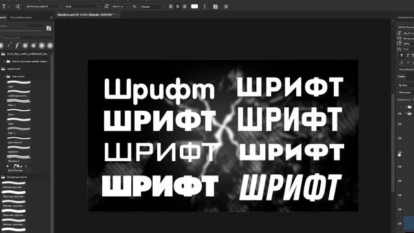Toggle Faux Bold in Character panel
The width and height of the screenshot is (414, 233).
[402, 56]
